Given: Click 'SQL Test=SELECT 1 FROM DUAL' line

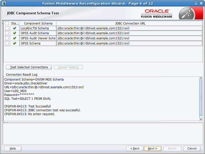Looking at the screenshot, I should click(28, 99).
